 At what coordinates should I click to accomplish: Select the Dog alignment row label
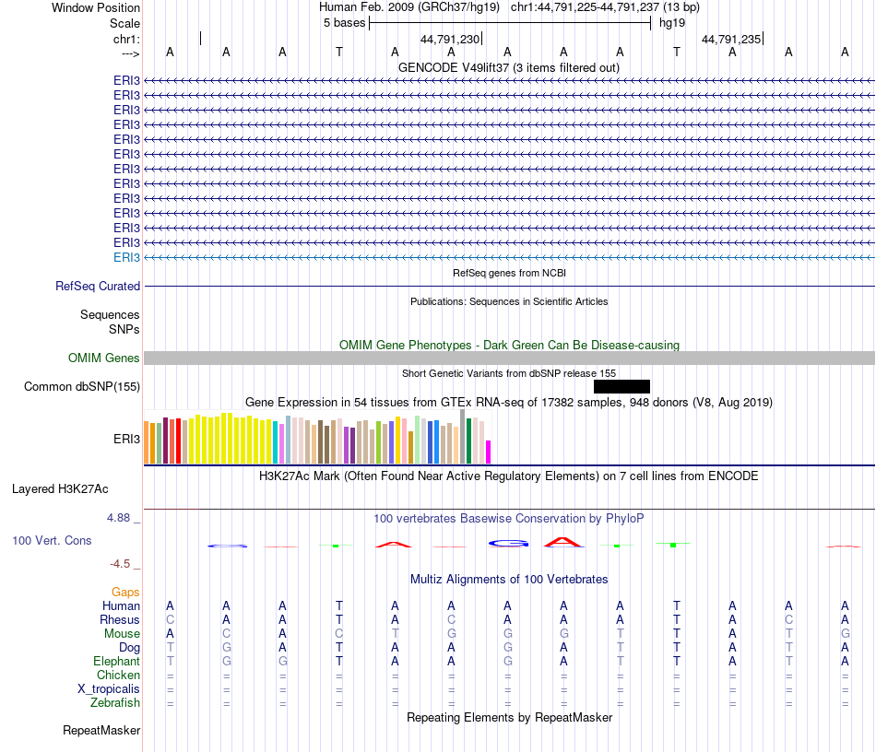[x=130, y=648]
